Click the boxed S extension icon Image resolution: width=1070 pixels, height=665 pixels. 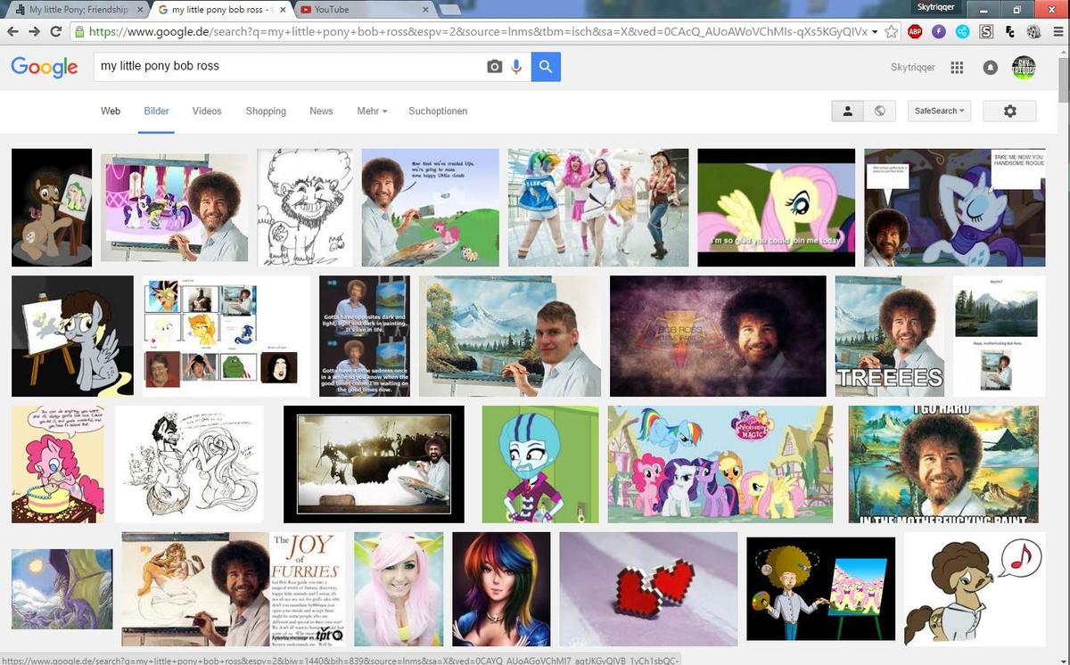pos(986,31)
